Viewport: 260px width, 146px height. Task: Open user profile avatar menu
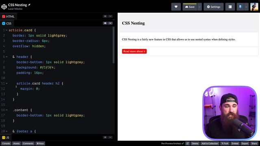point(254,7)
